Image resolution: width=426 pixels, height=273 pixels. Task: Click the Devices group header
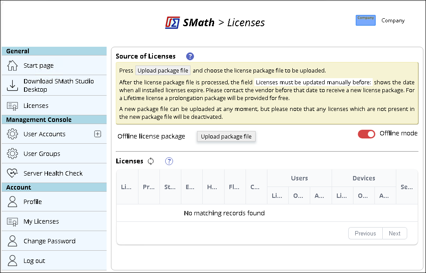point(364,178)
